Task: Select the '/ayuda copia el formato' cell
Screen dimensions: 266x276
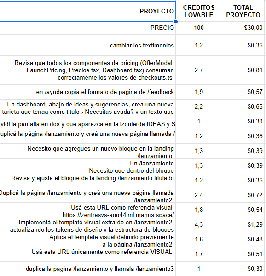Action: 87,92
